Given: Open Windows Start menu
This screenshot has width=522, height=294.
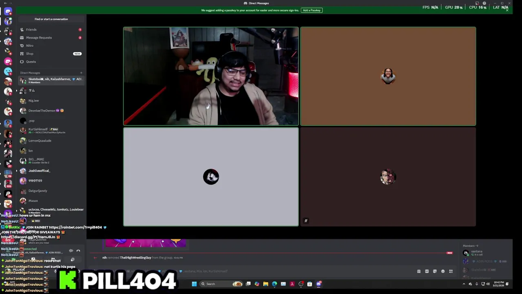Looking at the screenshot, I should (194, 284).
